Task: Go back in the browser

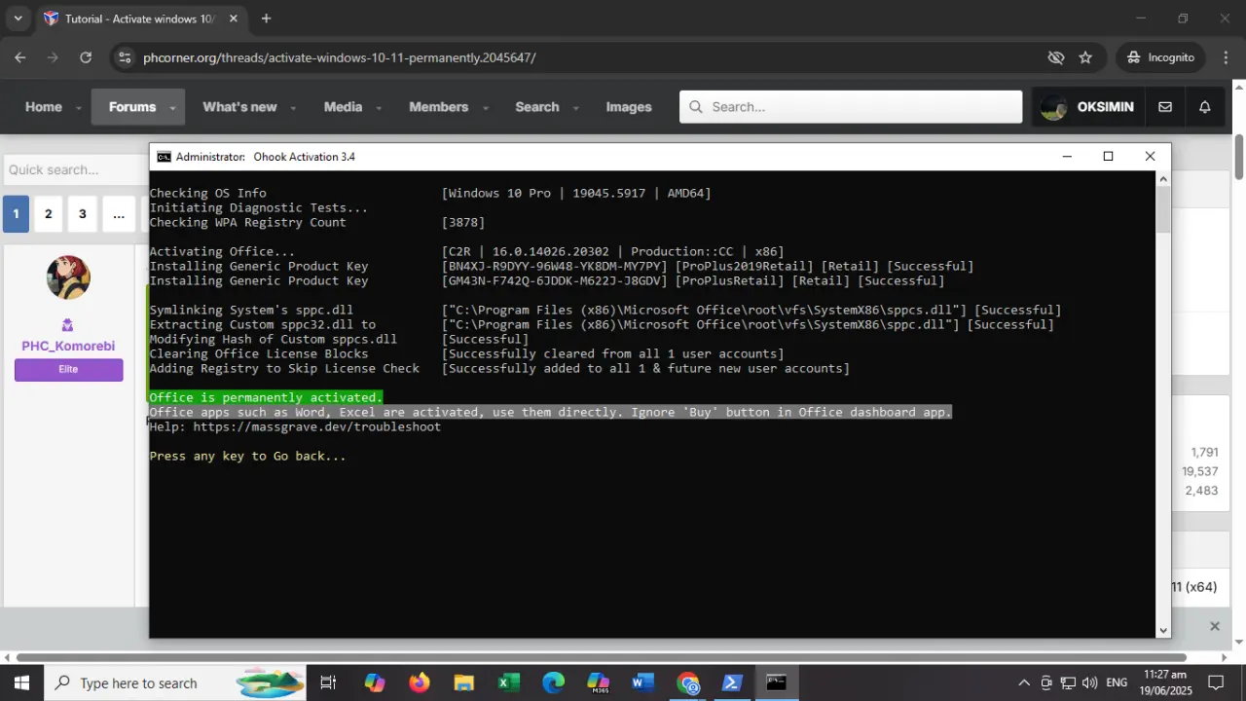Action: pyautogui.click(x=19, y=57)
